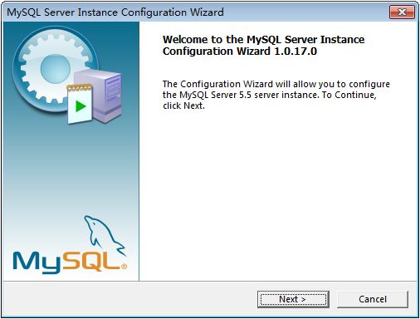Click the Configuration Wizard description paragraph

point(276,95)
